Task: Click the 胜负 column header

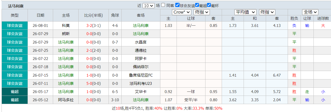Action: [294, 18]
